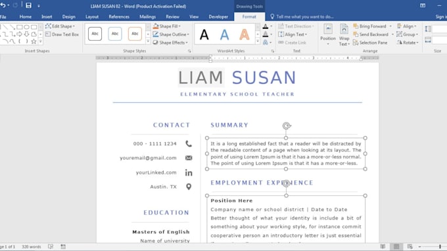This screenshot has width=447, height=251.
Task: Click Send Backward
Action: tap(371, 34)
